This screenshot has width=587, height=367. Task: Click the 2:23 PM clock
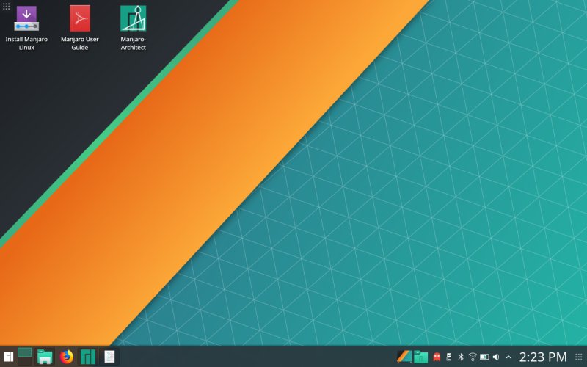tap(543, 357)
